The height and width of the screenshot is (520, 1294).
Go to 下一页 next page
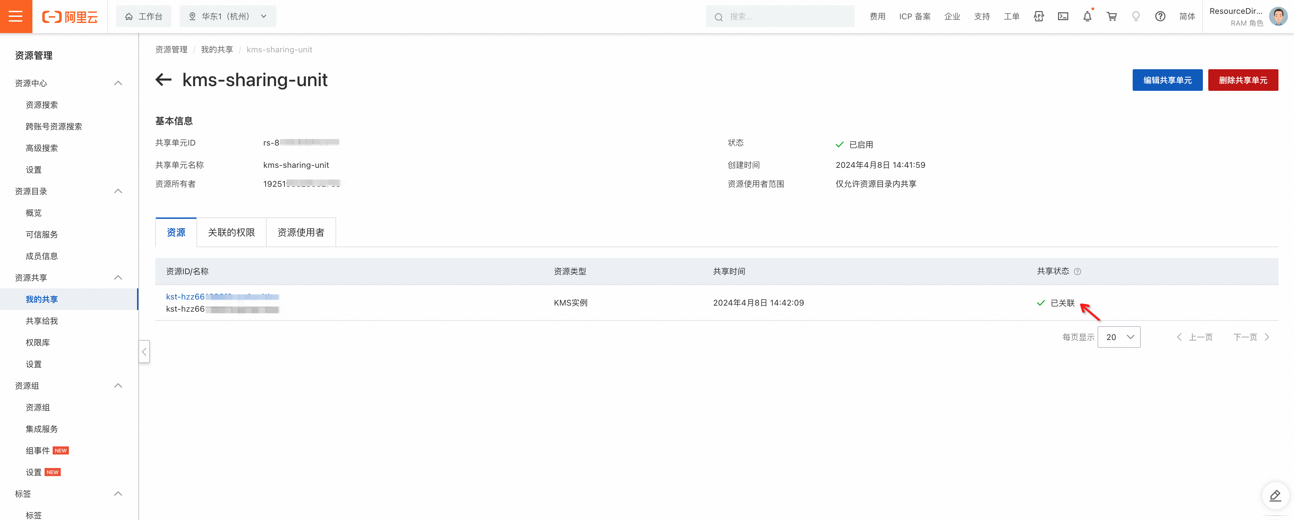pos(1251,337)
